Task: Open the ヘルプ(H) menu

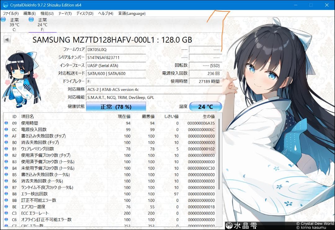Action: click(105, 13)
